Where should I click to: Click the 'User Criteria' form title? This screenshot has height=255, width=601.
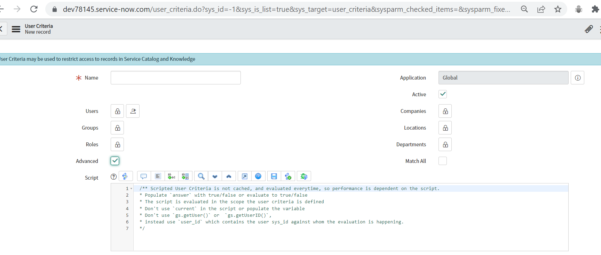pyautogui.click(x=39, y=26)
